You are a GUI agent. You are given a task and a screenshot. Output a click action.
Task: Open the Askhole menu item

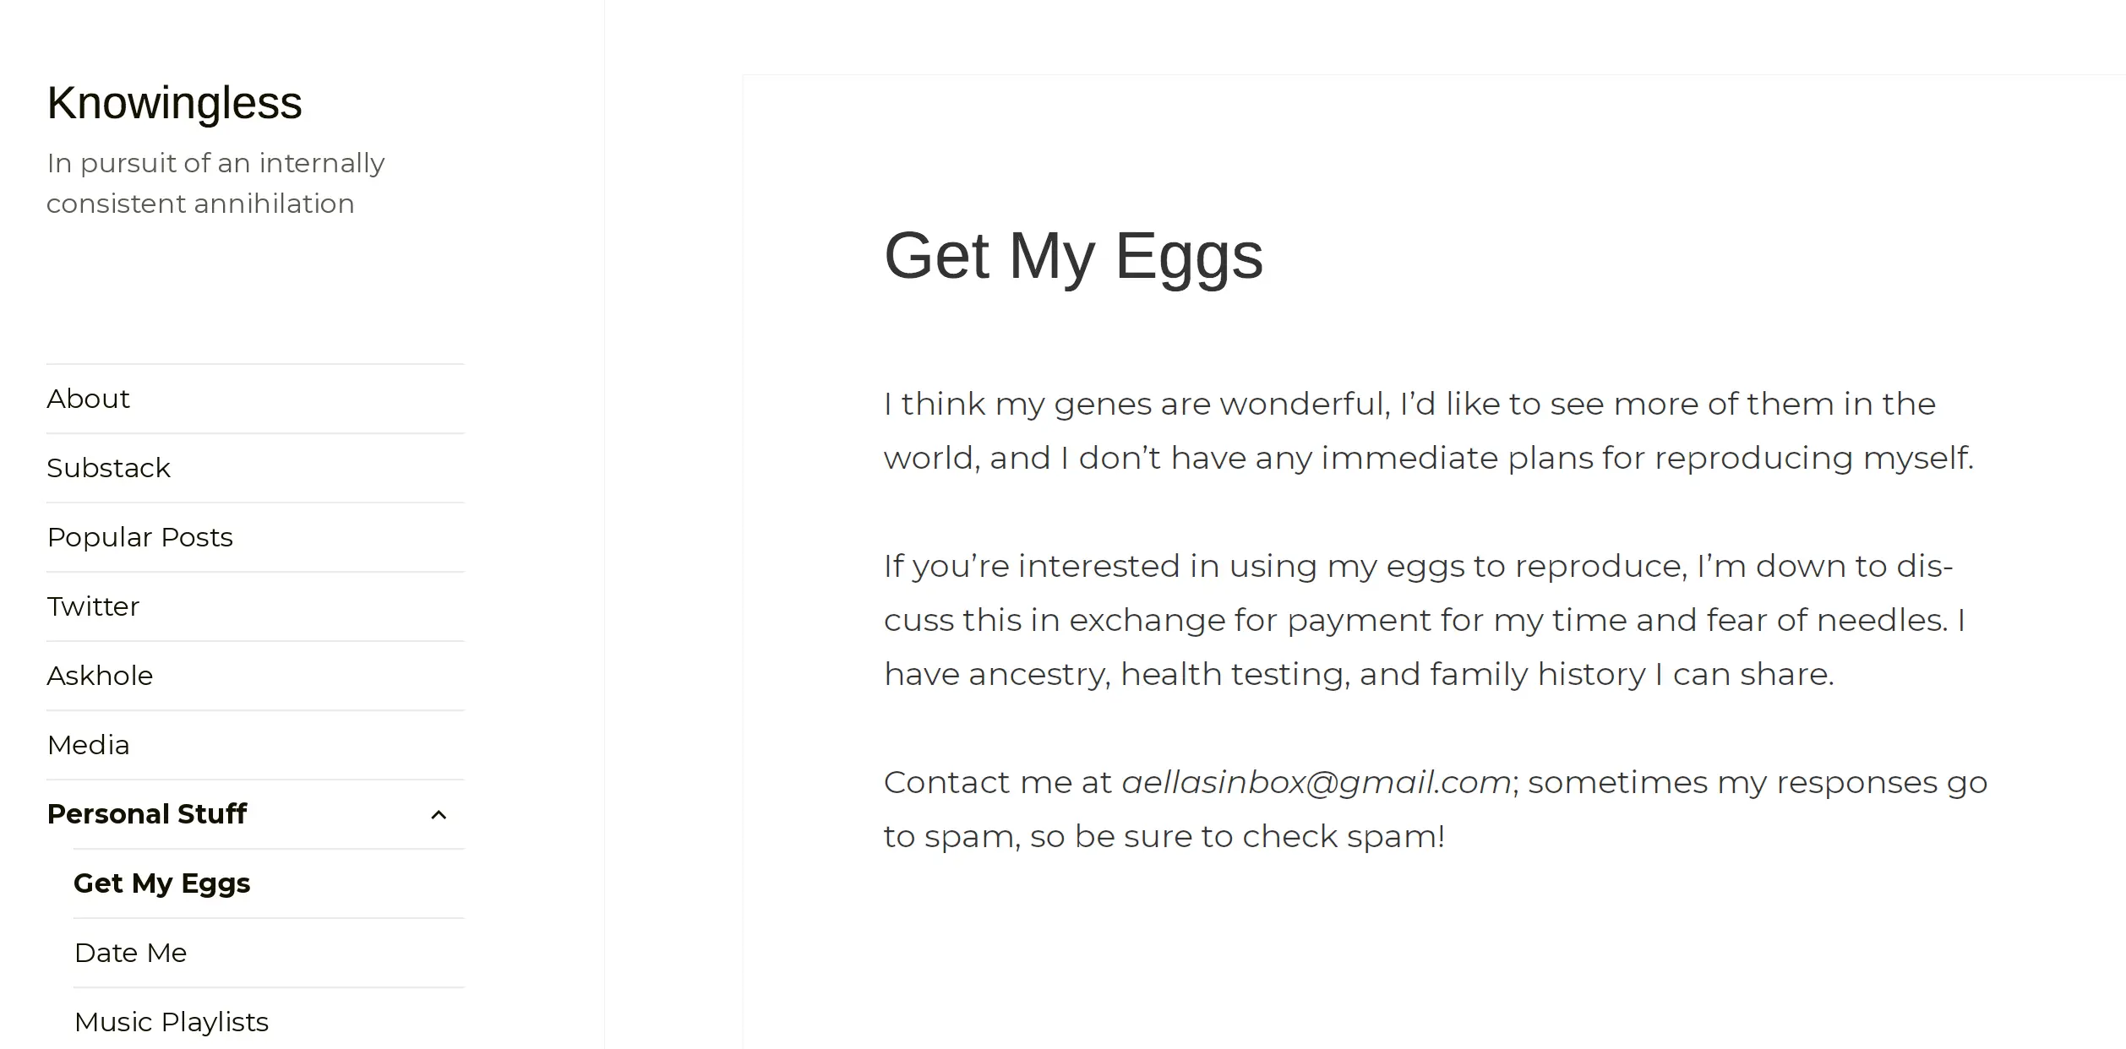pos(100,676)
